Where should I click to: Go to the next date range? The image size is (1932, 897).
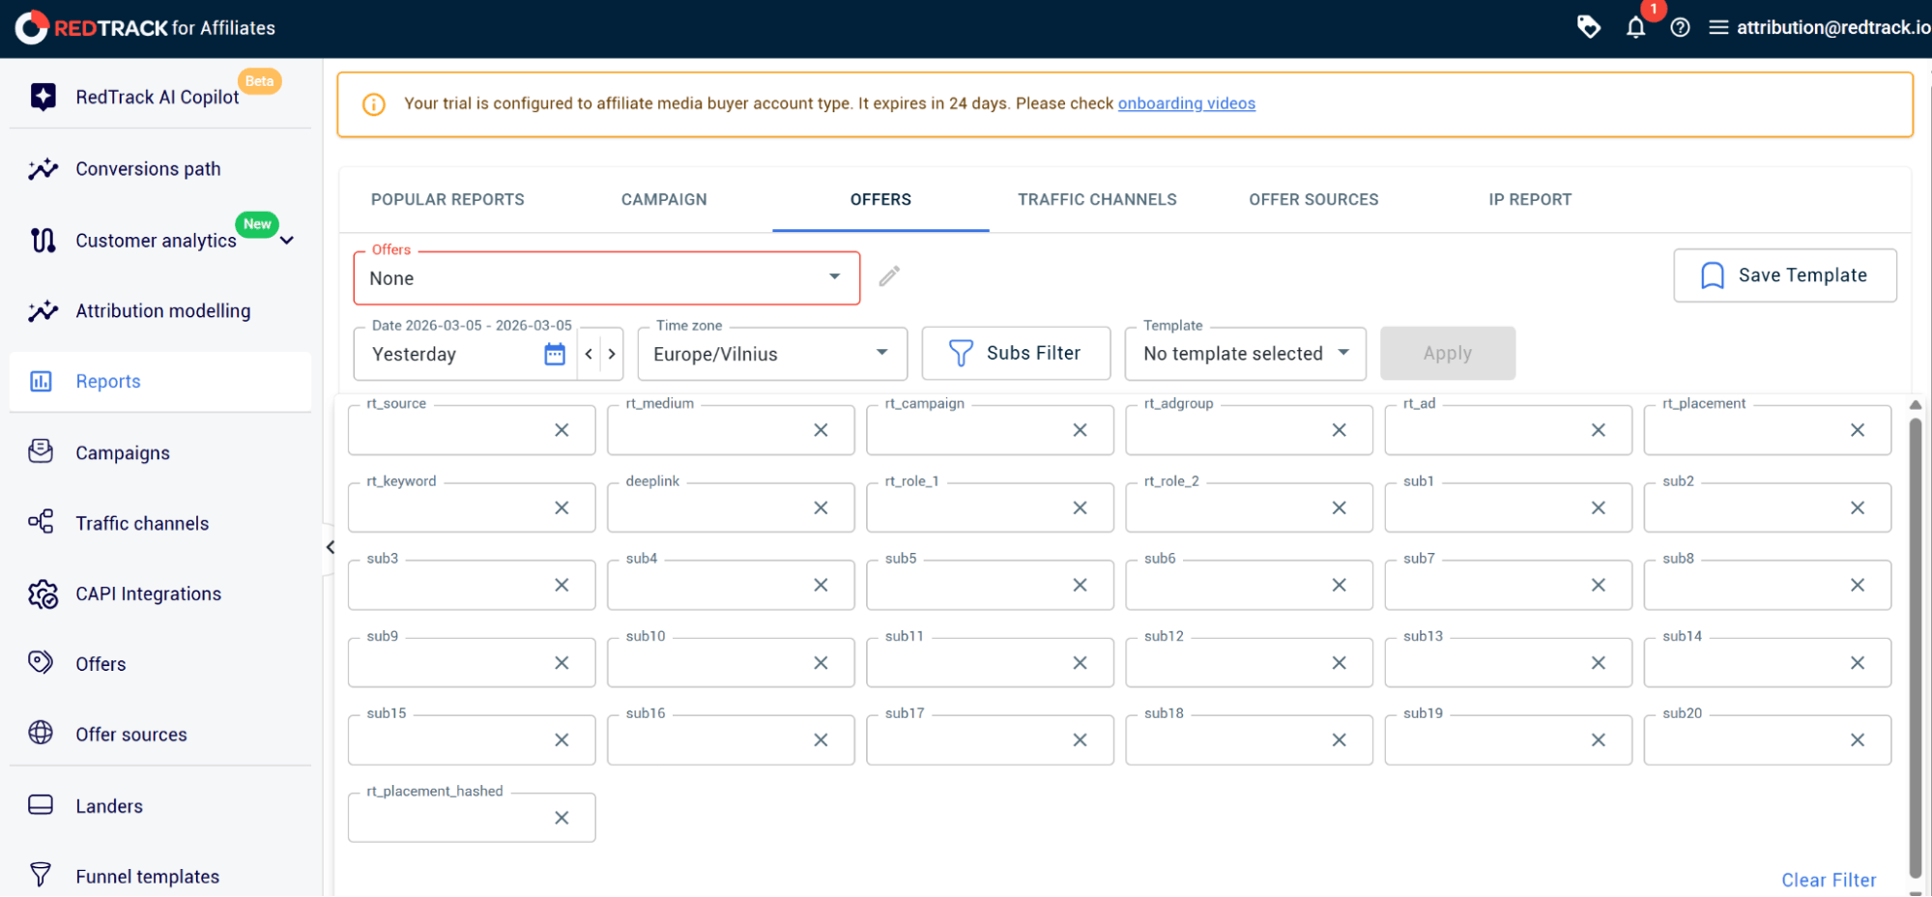[x=612, y=354]
